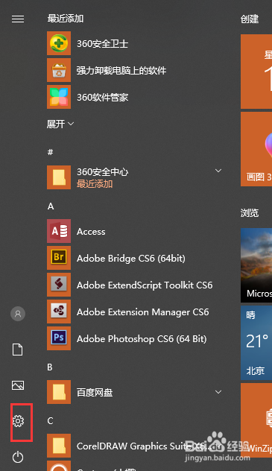
Task: Launch the 360安全卫士 icon
Action: click(x=59, y=43)
